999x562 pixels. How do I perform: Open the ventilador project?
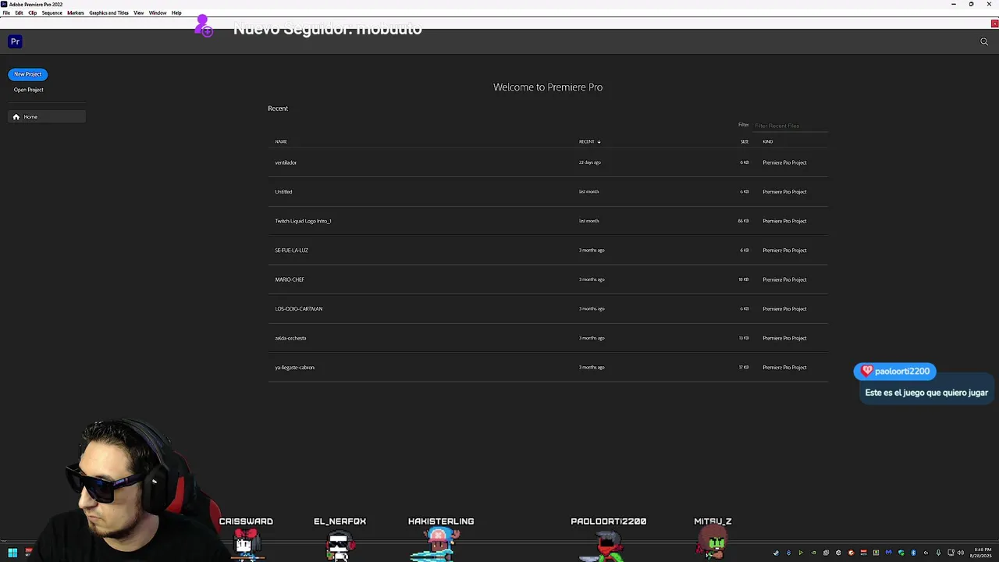(286, 162)
